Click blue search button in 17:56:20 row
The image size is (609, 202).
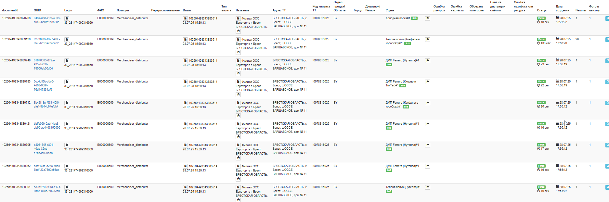(607, 40)
